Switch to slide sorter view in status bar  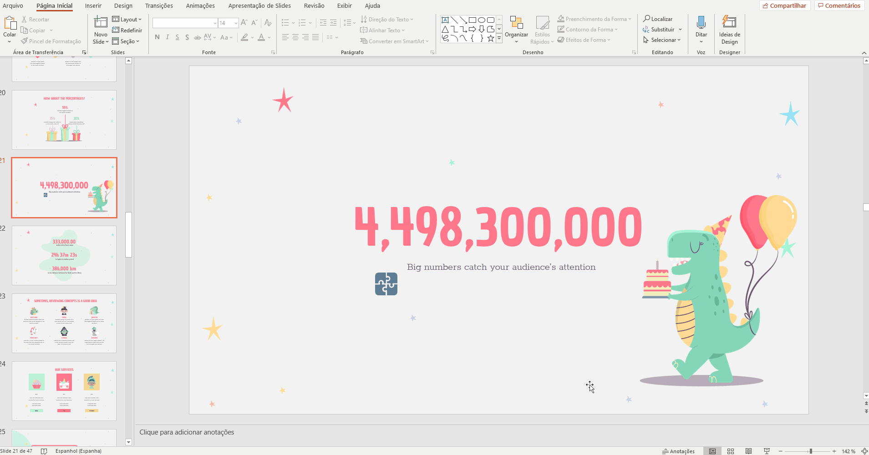[731, 451]
